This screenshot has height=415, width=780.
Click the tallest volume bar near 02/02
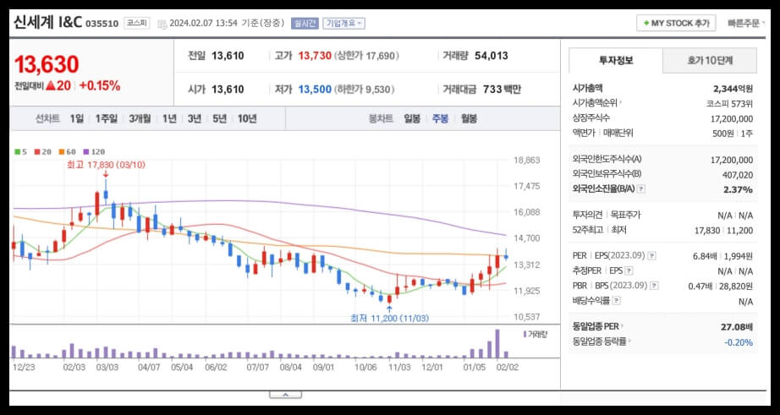(x=497, y=343)
